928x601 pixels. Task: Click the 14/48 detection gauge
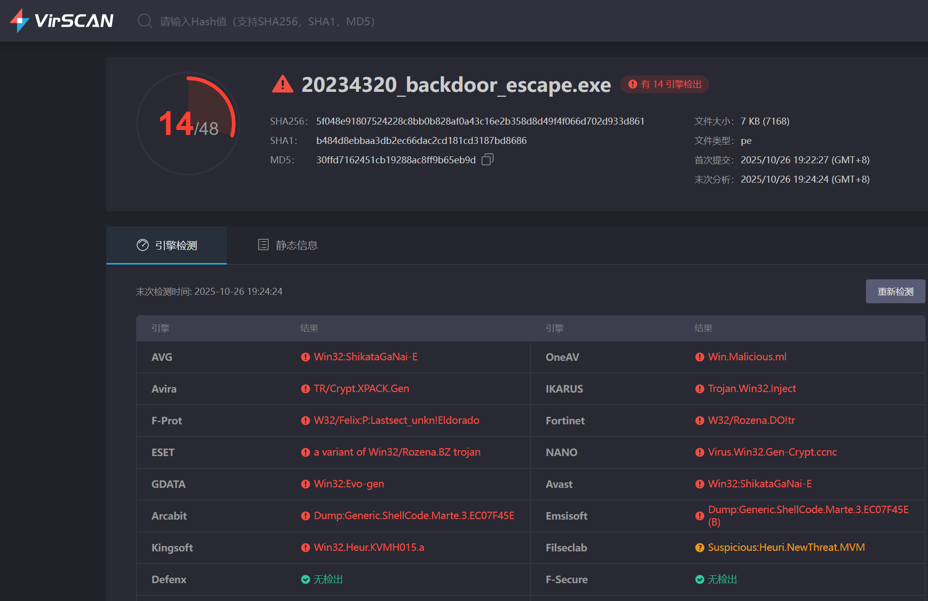click(x=188, y=124)
